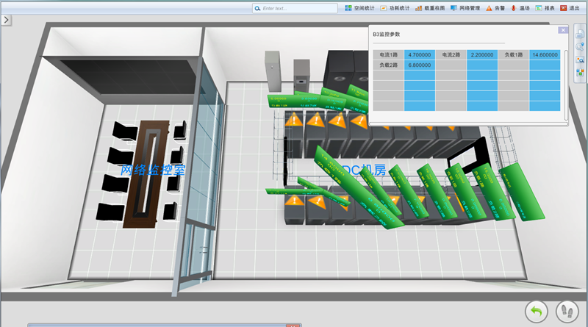588x327 pixels.
Task: Click the footprints walk mode button
Action: 567,312
